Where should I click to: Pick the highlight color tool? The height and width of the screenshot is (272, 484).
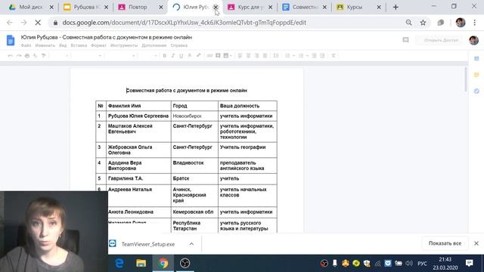point(198,56)
